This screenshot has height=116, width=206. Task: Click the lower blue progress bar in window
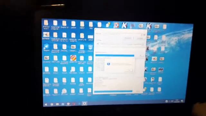(113, 91)
